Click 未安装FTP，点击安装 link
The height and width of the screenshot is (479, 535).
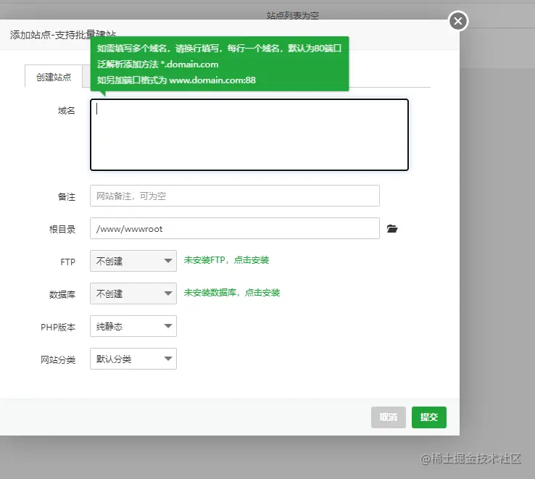point(226,260)
